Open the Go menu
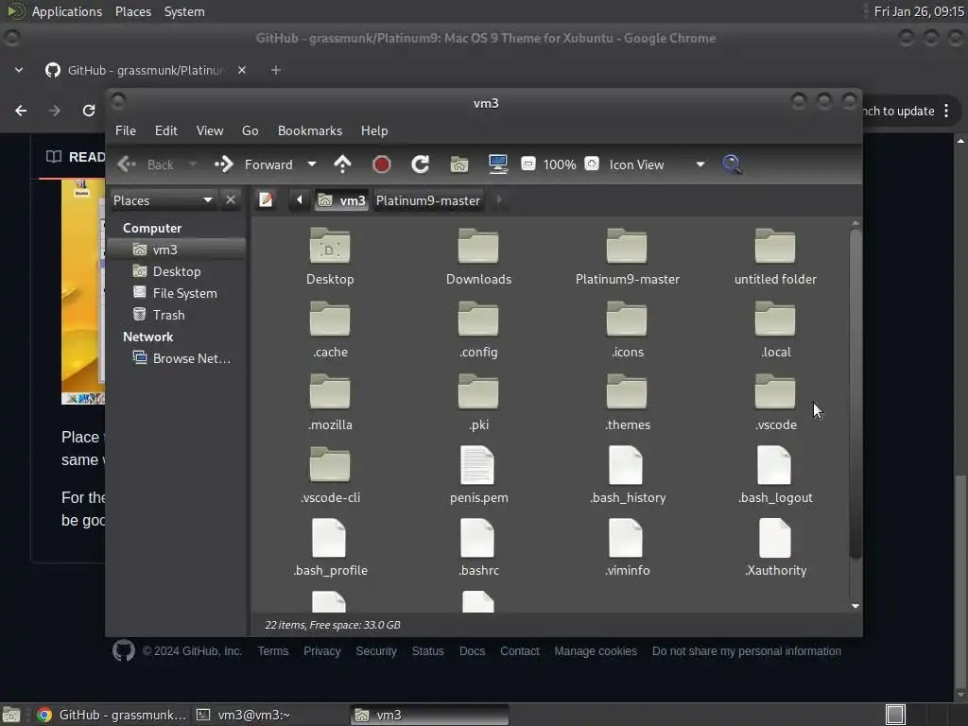This screenshot has width=968, height=726. pos(250,130)
